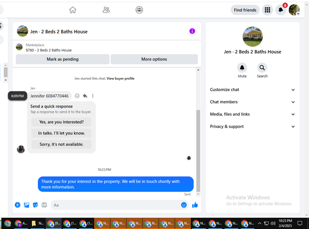The width and height of the screenshot is (309, 229).
Task: Click the chat title 'Jen - 2 Beds 2 Baths House'
Action: [x=59, y=32]
